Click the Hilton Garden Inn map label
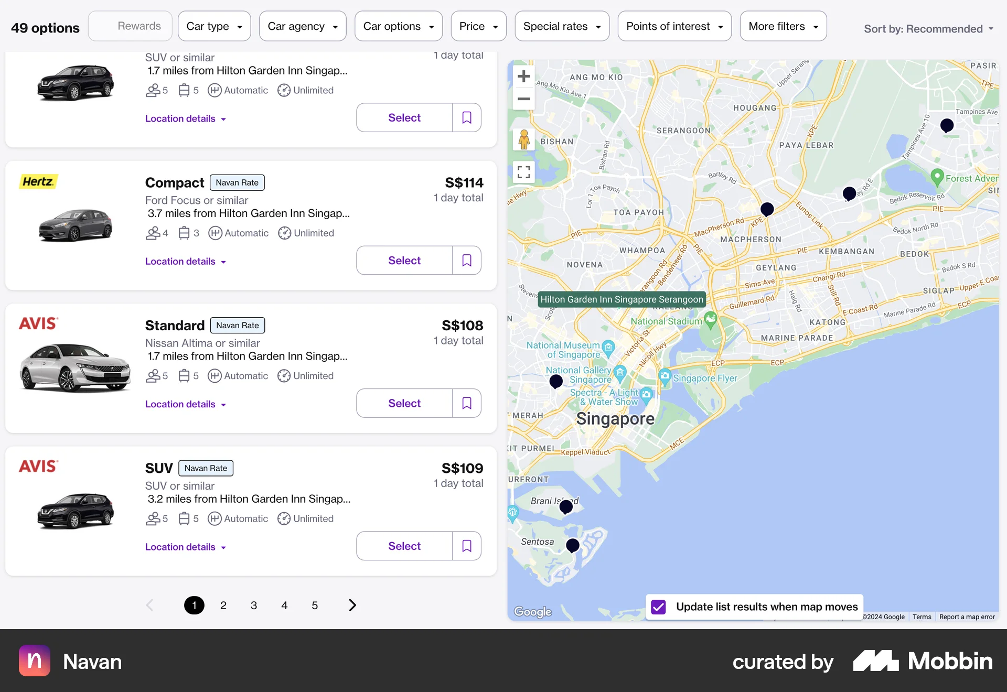This screenshot has height=692, width=1007. pyautogui.click(x=622, y=299)
